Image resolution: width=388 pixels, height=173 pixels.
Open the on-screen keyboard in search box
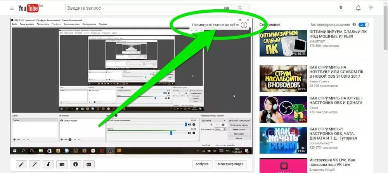227,8
